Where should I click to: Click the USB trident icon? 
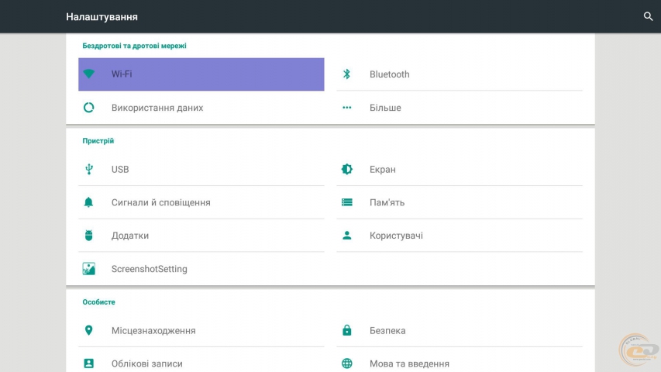89,169
